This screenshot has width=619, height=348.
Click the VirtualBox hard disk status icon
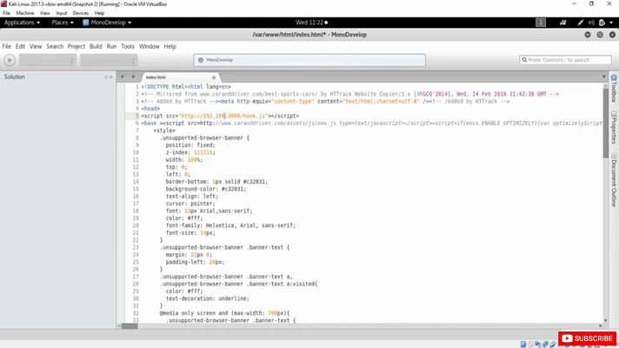(x=523, y=345)
